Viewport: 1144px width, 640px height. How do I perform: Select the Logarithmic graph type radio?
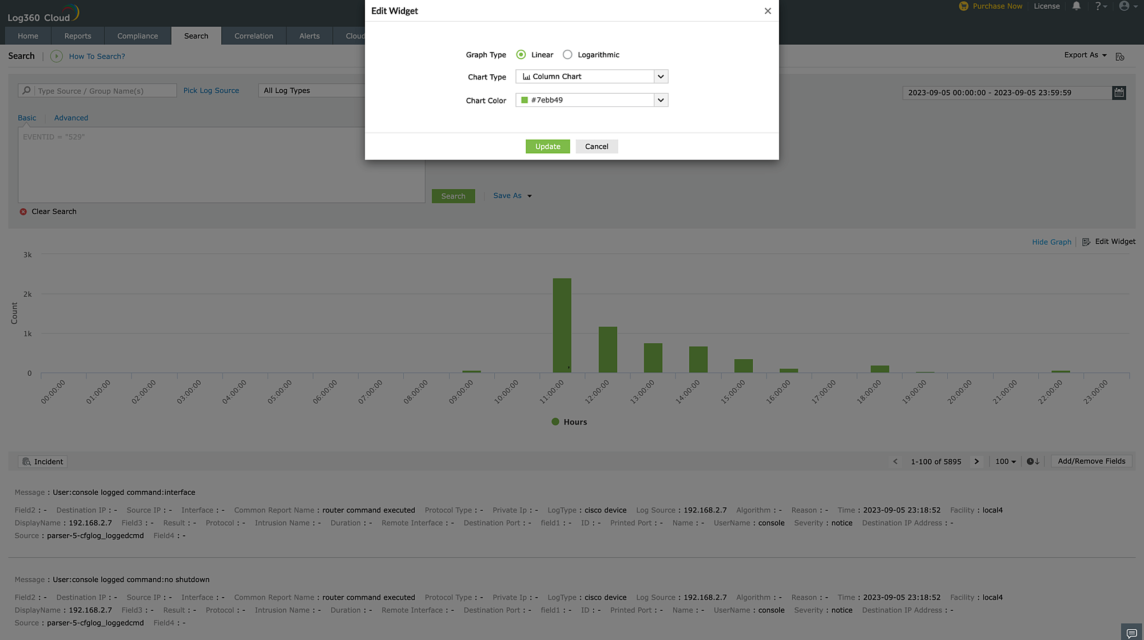point(567,55)
